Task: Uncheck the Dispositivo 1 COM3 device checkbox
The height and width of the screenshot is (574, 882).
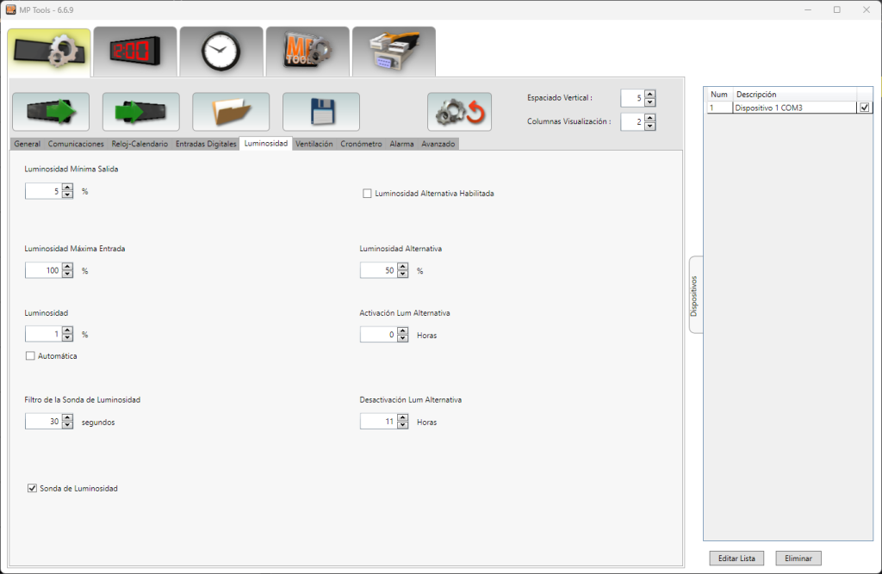Action: (x=865, y=108)
